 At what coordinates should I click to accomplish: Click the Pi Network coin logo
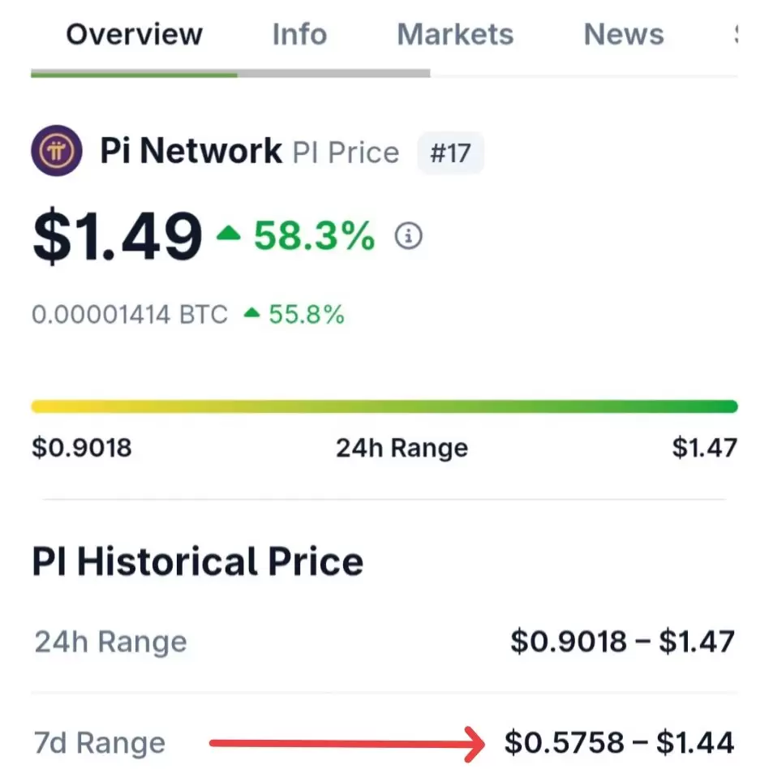(x=57, y=151)
